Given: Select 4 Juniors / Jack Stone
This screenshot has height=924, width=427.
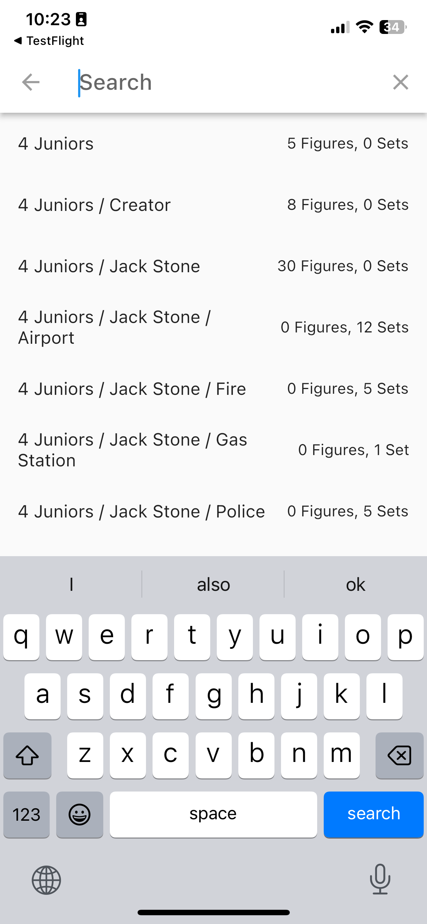Looking at the screenshot, I should click(x=213, y=266).
